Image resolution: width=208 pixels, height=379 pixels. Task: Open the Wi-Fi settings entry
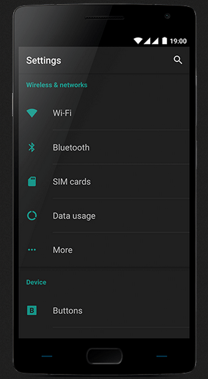pyautogui.click(x=104, y=113)
